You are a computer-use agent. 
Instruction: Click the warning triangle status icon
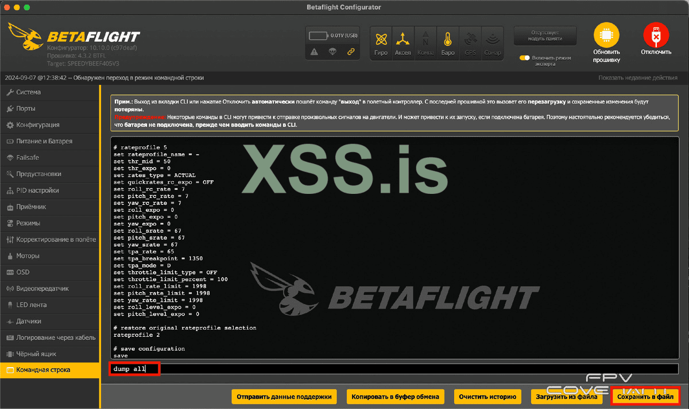[x=314, y=52]
